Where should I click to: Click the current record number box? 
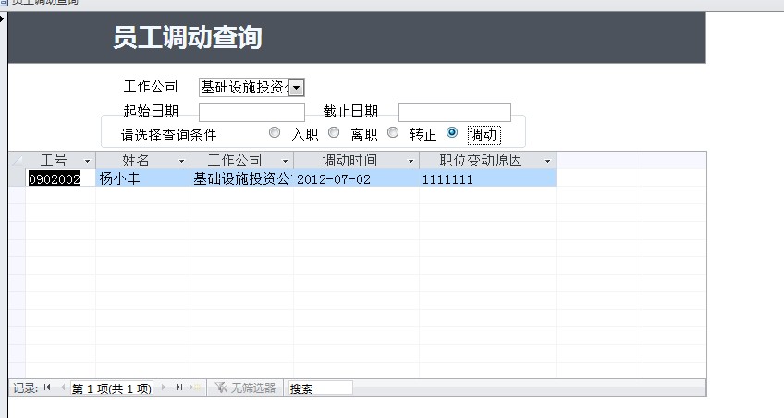click(x=111, y=388)
